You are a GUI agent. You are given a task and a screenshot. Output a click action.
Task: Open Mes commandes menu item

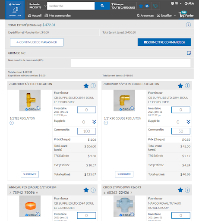click(x=58, y=16)
